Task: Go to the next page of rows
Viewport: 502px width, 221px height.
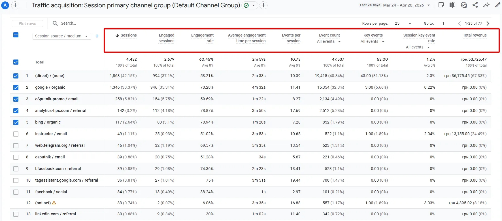Action: click(x=488, y=24)
